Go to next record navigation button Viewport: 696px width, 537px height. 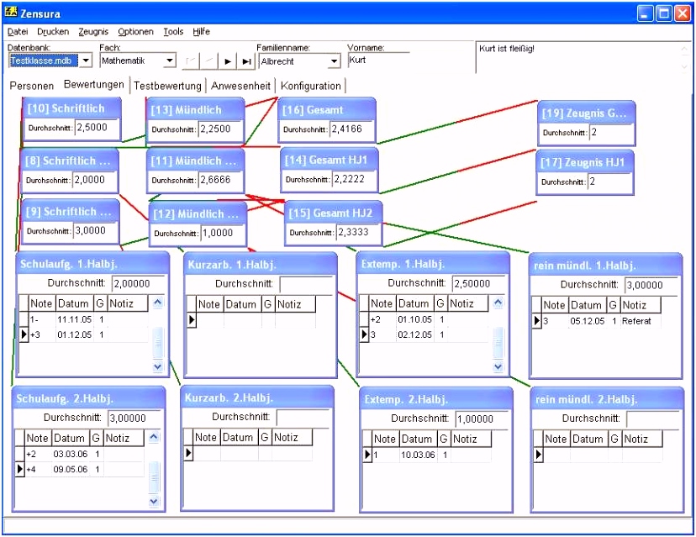[227, 61]
